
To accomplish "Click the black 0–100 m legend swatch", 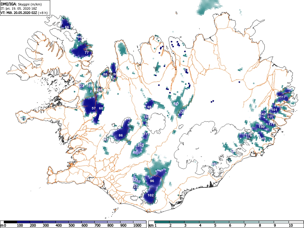I will point(10,222).
